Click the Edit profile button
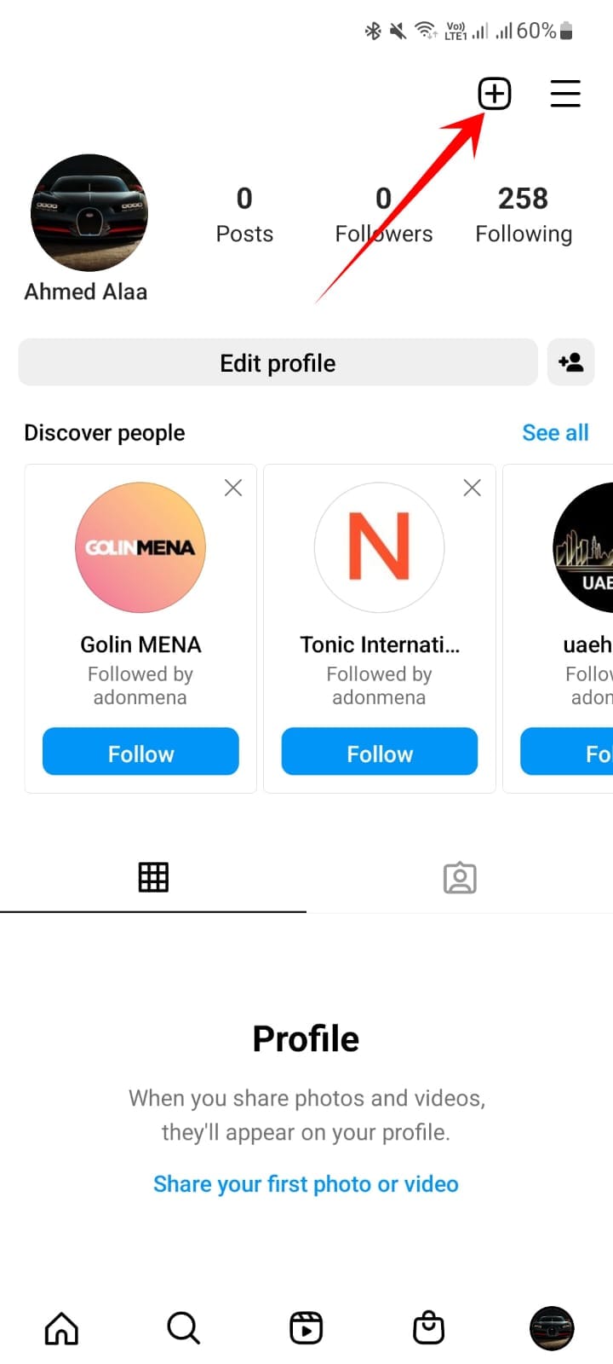This screenshot has height=1364, width=613. (278, 362)
